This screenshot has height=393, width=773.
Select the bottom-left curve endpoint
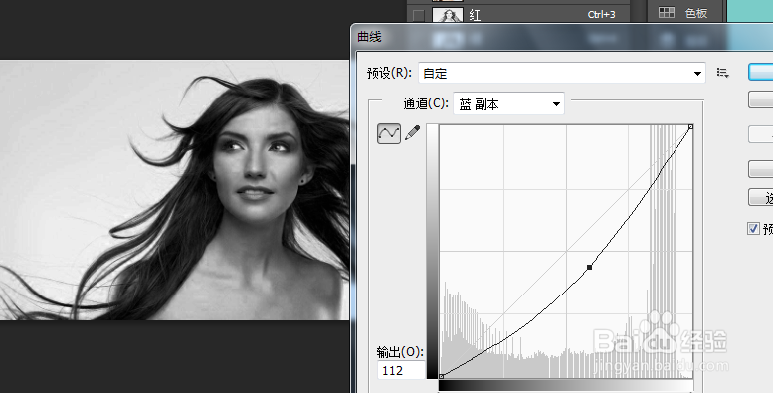click(442, 376)
